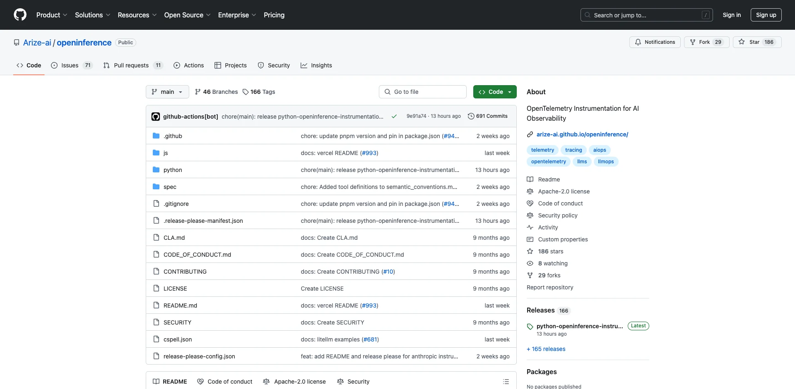
Task: Open the README.md file
Action: pyautogui.click(x=180, y=305)
